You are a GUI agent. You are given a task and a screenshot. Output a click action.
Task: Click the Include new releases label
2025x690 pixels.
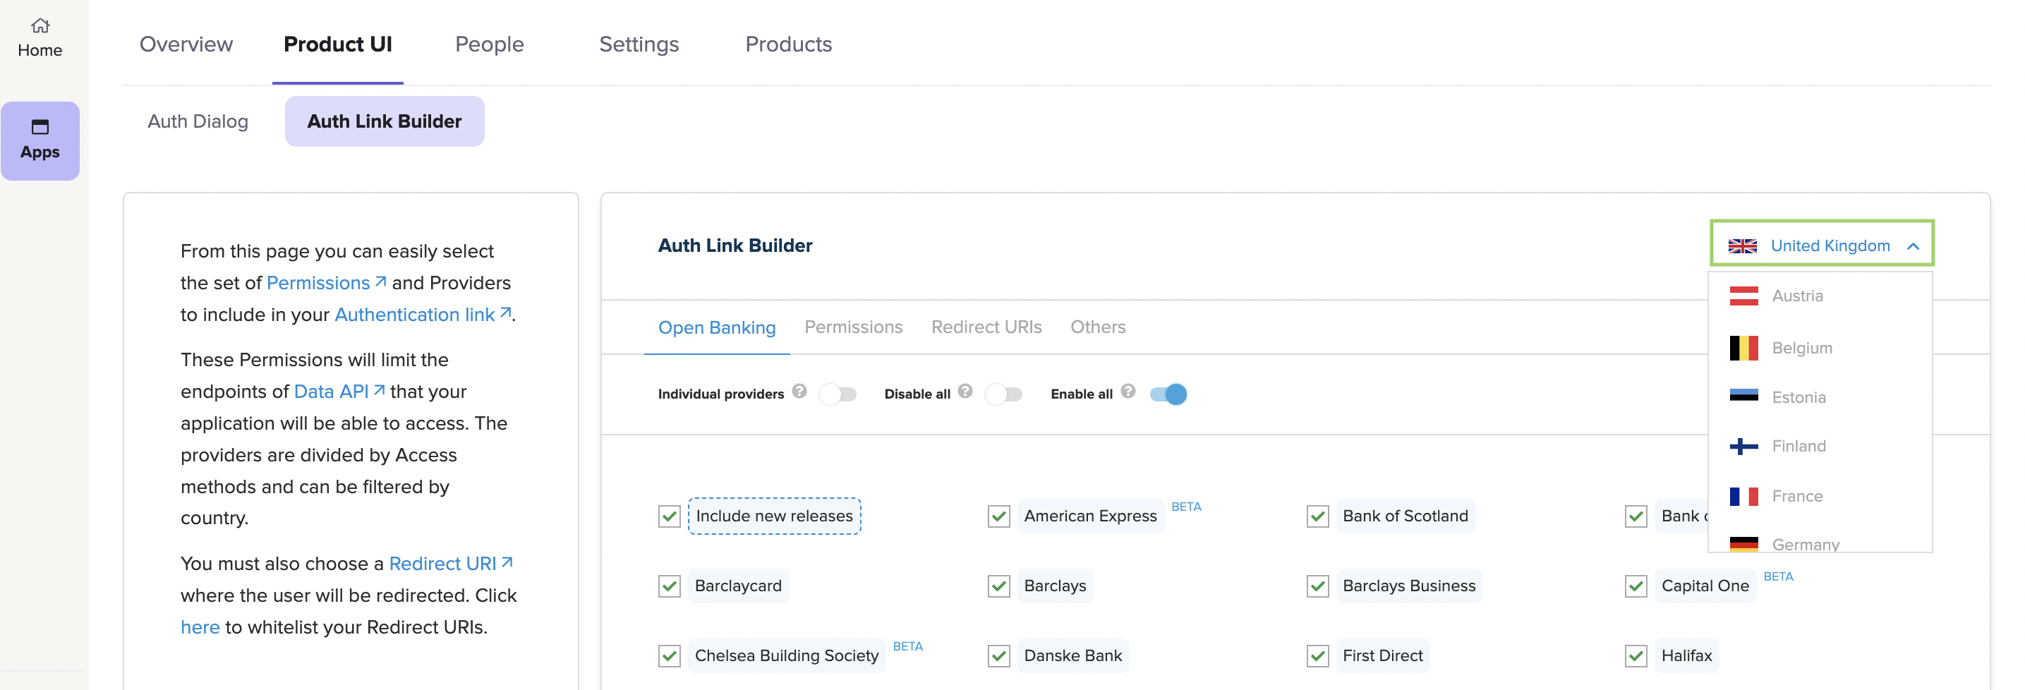tap(774, 516)
